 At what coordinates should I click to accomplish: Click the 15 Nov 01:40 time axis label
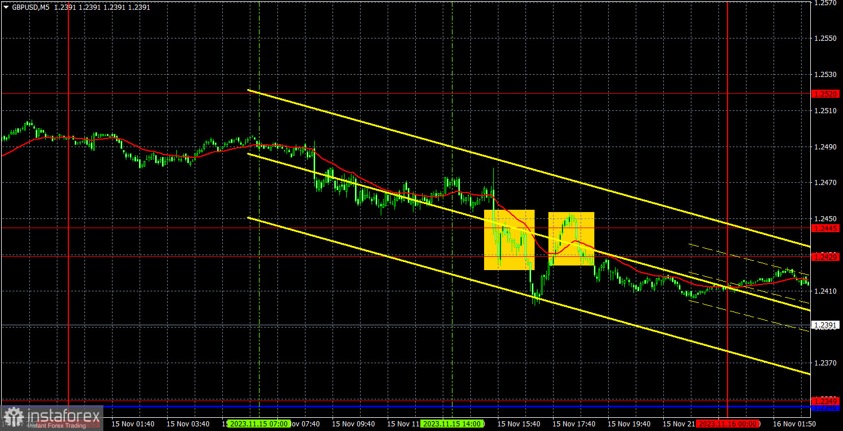(x=133, y=424)
